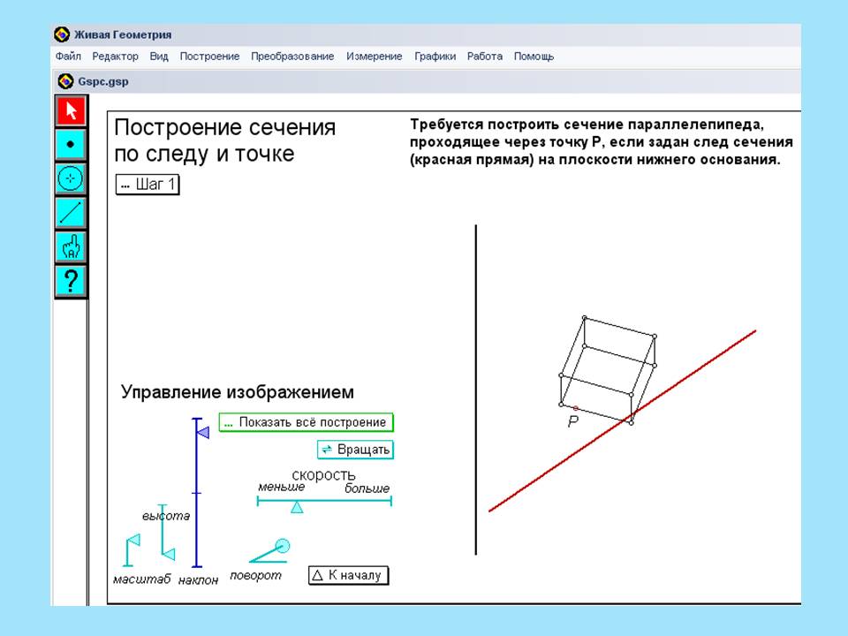Open the Файл menu
The height and width of the screenshot is (636, 848).
tap(68, 57)
